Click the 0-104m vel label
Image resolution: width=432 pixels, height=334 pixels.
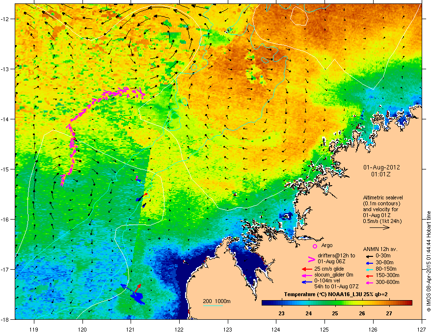click(328, 280)
